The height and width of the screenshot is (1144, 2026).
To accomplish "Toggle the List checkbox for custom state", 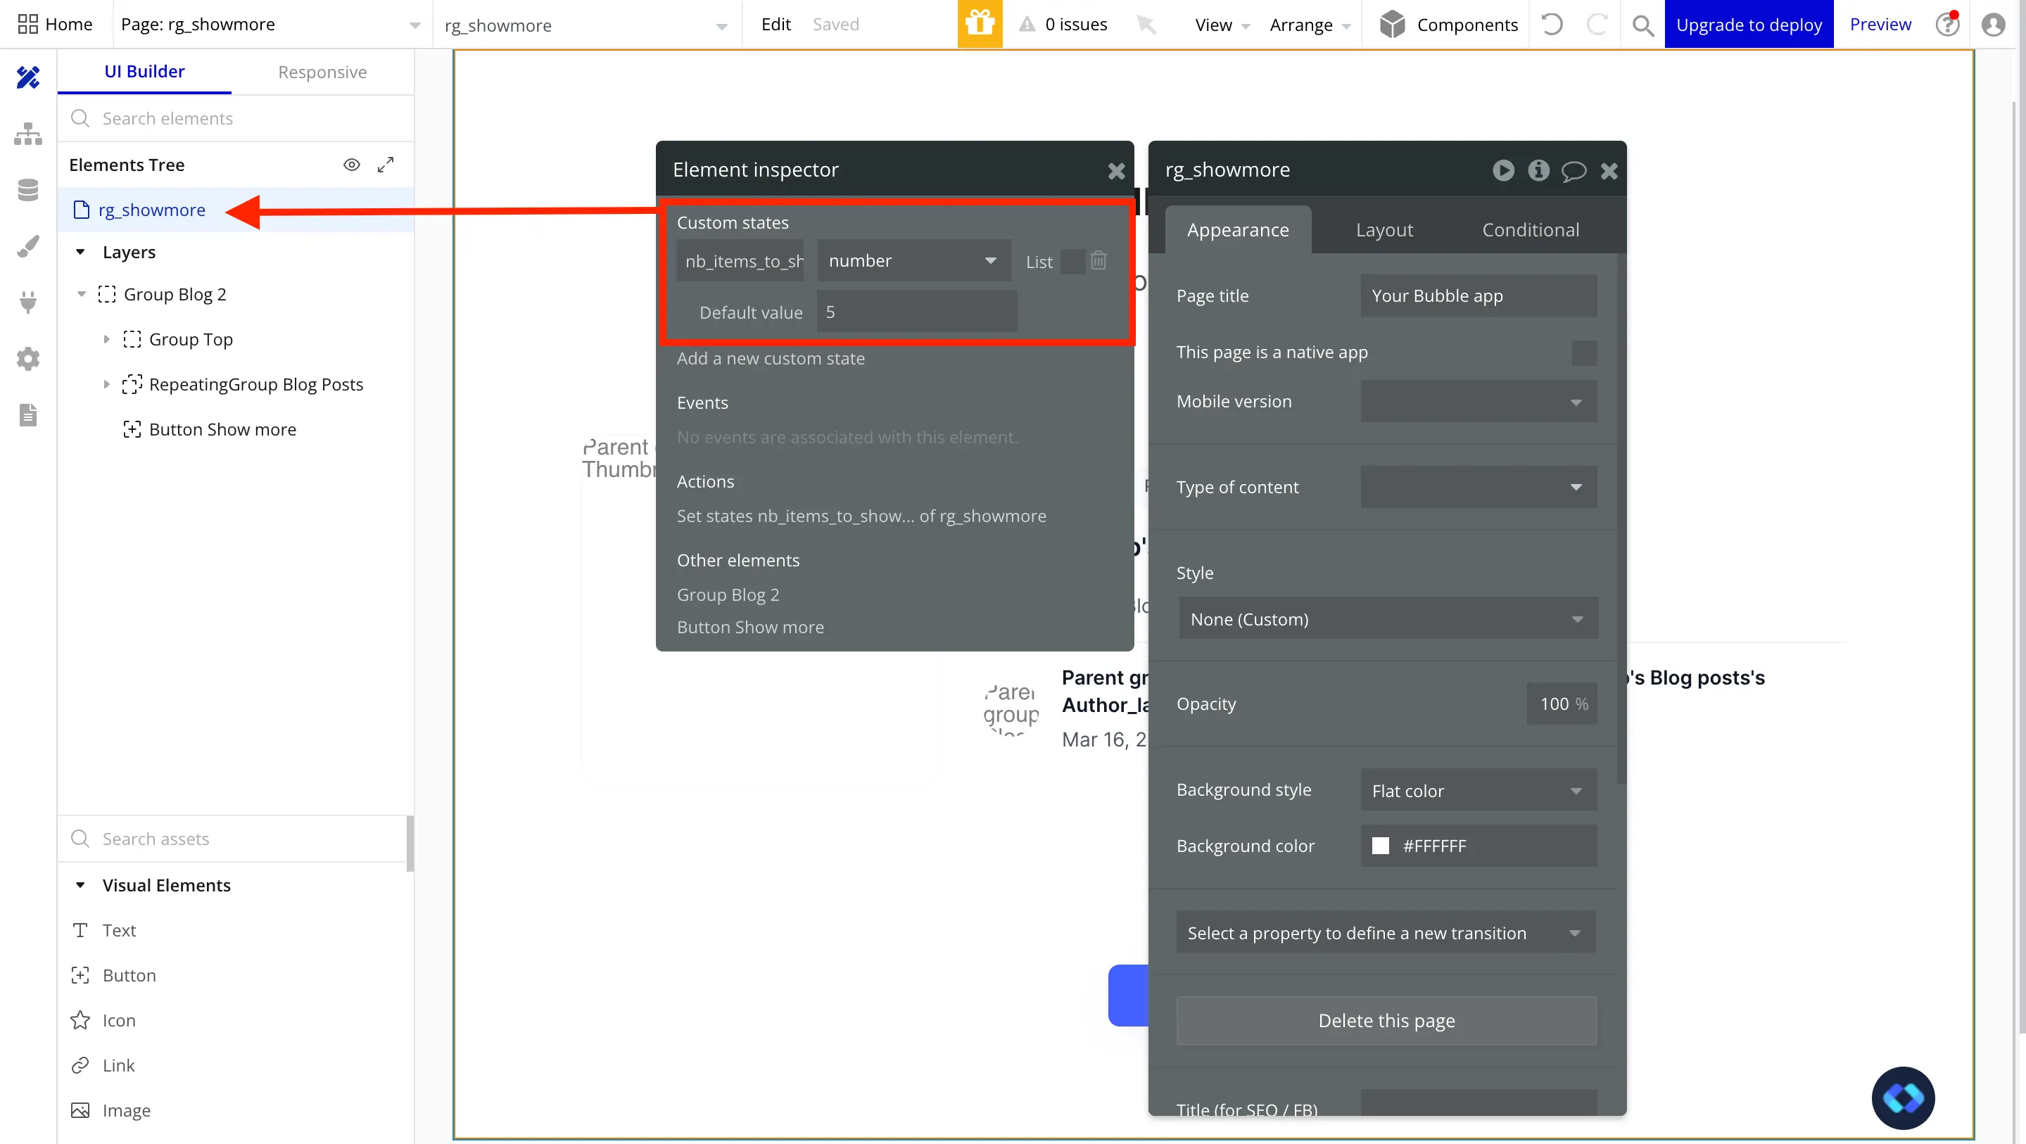I will tap(1072, 261).
